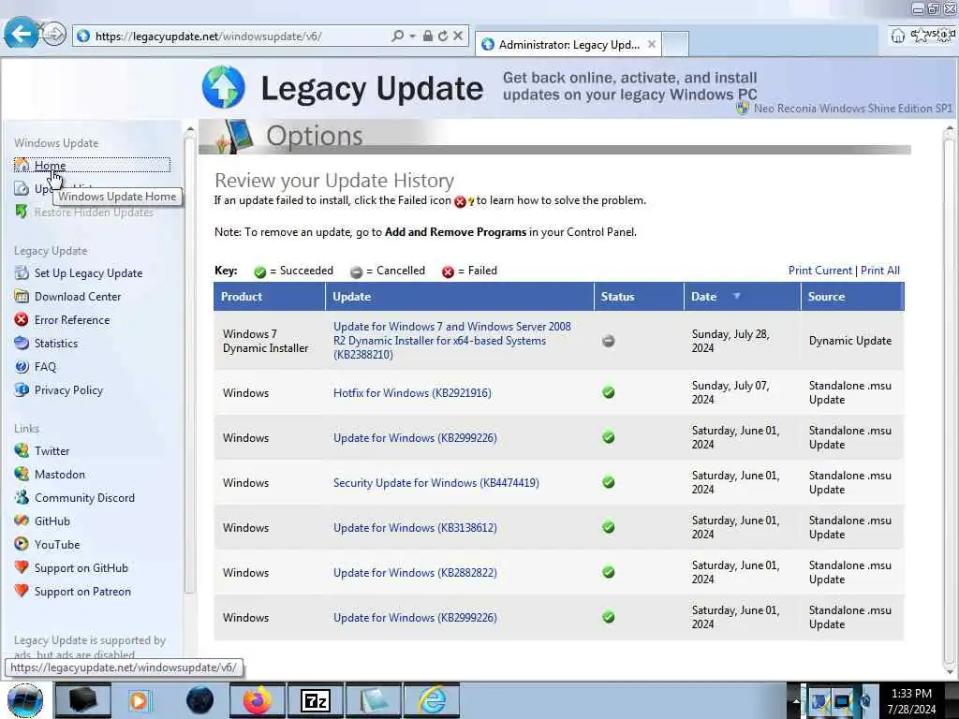
Task: Click the Download Center sidebar icon
Action: pos(22,296)
